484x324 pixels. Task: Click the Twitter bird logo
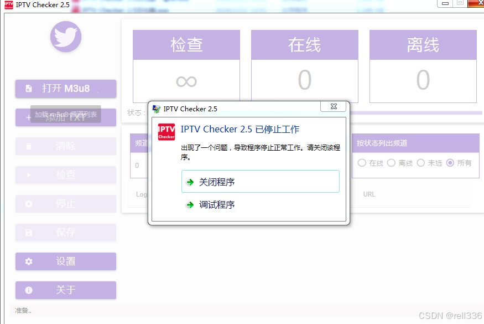(66, 37)
